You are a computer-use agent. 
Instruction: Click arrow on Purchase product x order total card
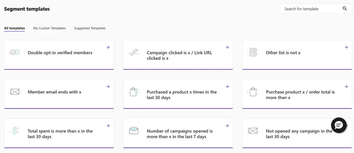coord(346,86)
